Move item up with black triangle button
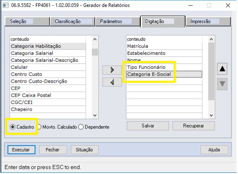Screen dimensions: 238x174 click(x=222, y=69)
